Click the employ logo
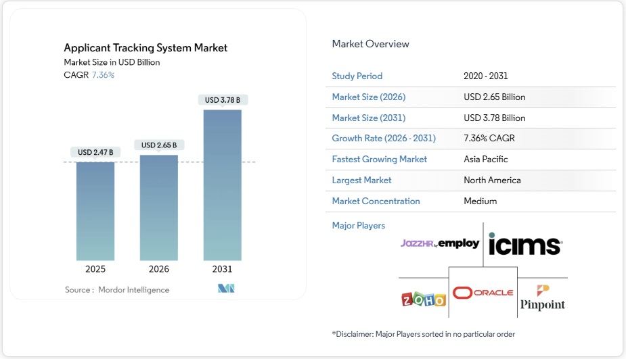 coord(459,243)
